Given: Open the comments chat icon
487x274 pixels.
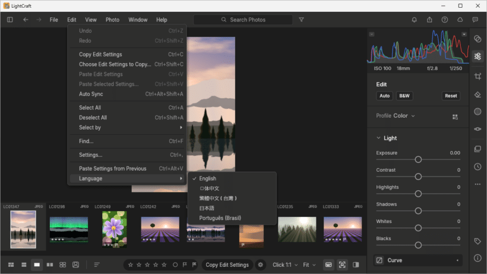Looking at the screenshot, I should click(475, 20).
